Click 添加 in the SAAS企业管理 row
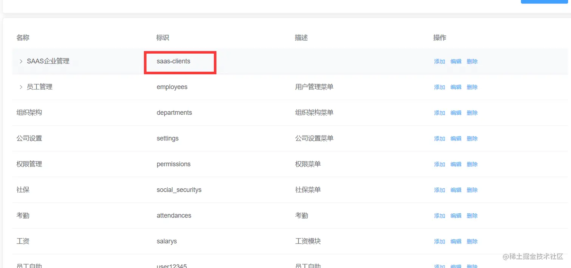Screen dimensions: 571x268 (x=440, y=62)
